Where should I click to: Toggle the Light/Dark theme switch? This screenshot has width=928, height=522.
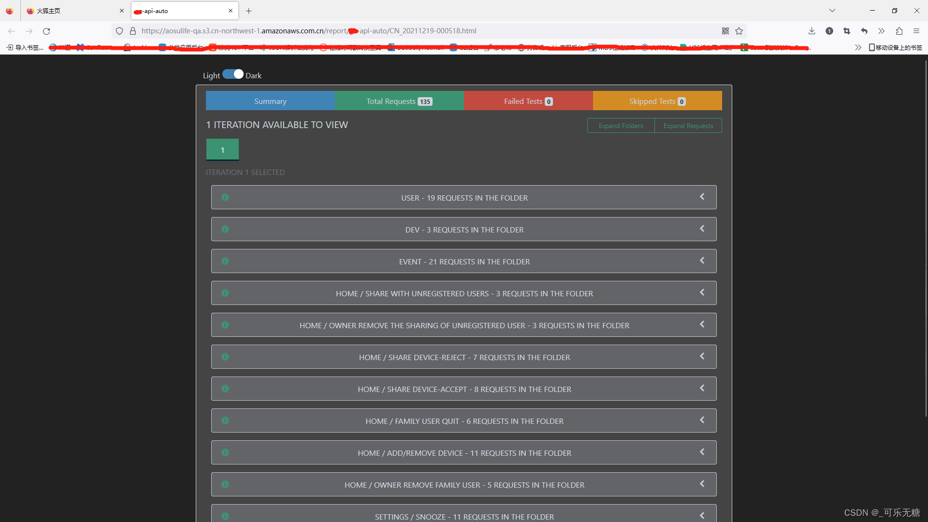click(233, 74)
